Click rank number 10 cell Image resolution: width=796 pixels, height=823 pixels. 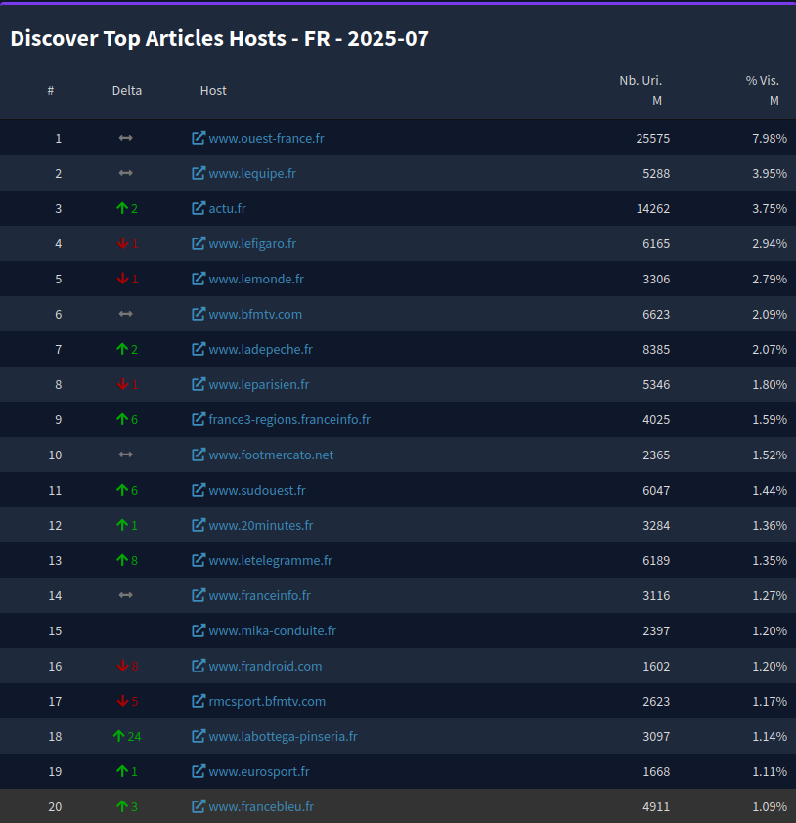click(55, 455)
